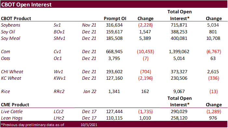228x128 pixels.
Task: Select Corn total open interest 1,399,062
Action: click(179, 52)
